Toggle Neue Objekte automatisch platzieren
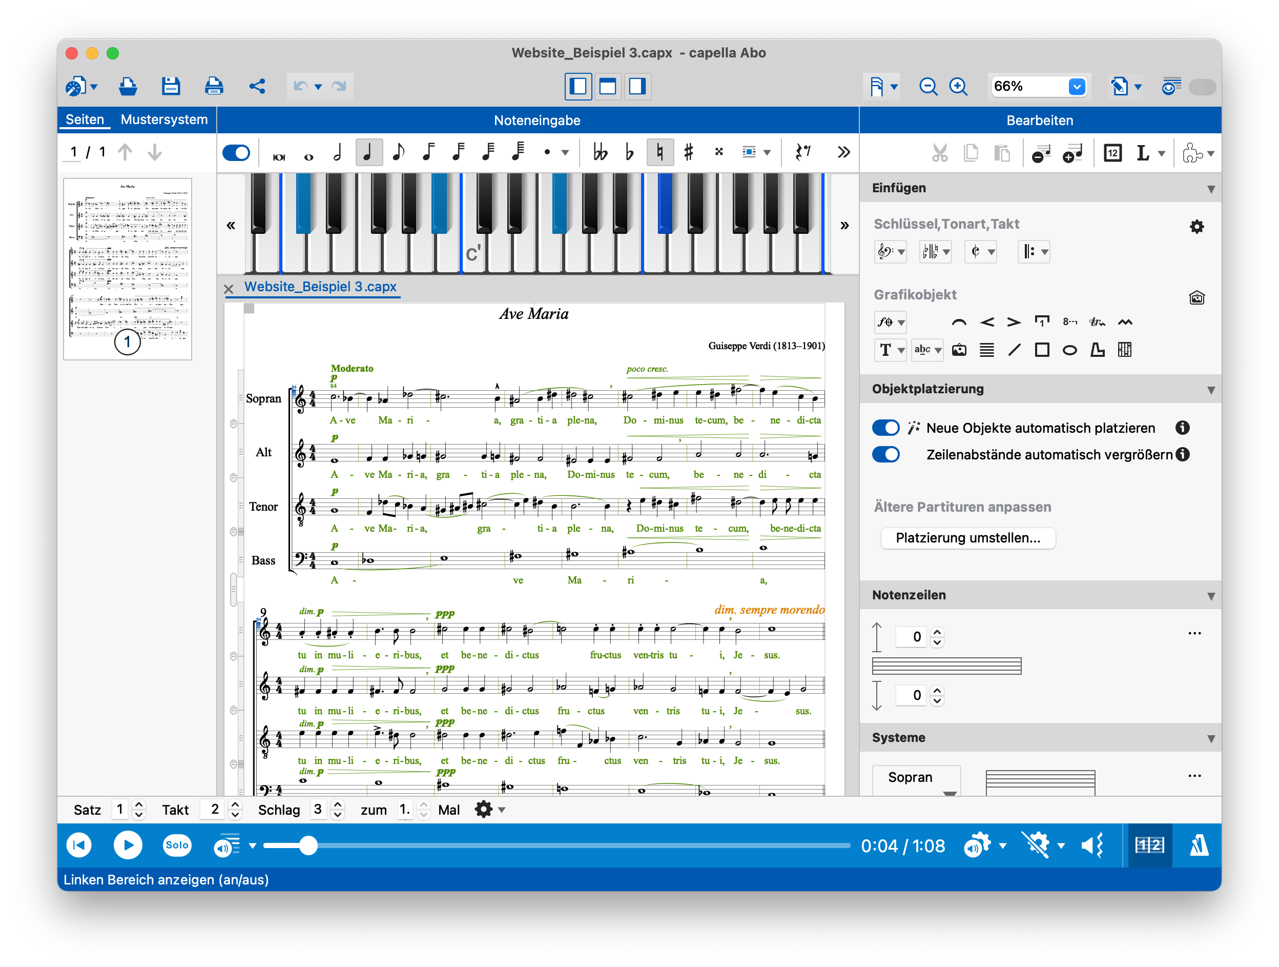 885,428
